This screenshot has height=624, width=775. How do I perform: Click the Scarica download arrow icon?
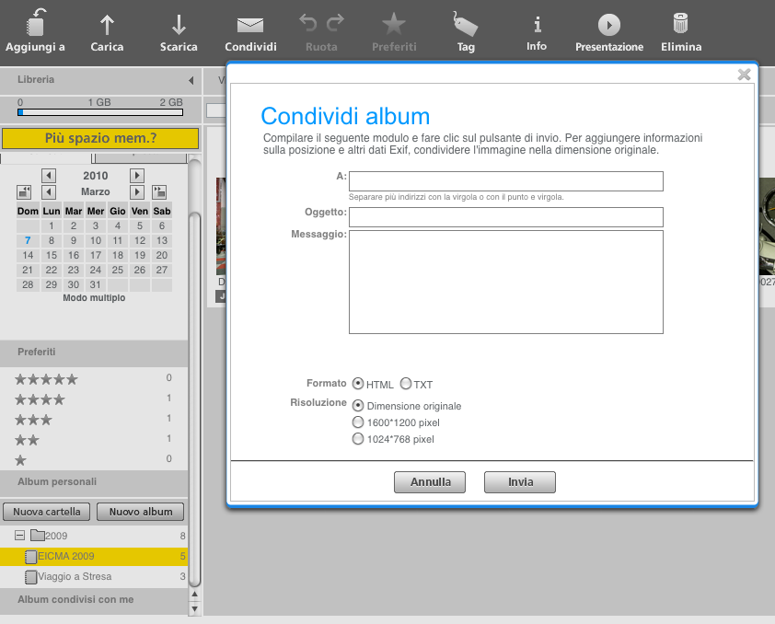coord(179,24)
